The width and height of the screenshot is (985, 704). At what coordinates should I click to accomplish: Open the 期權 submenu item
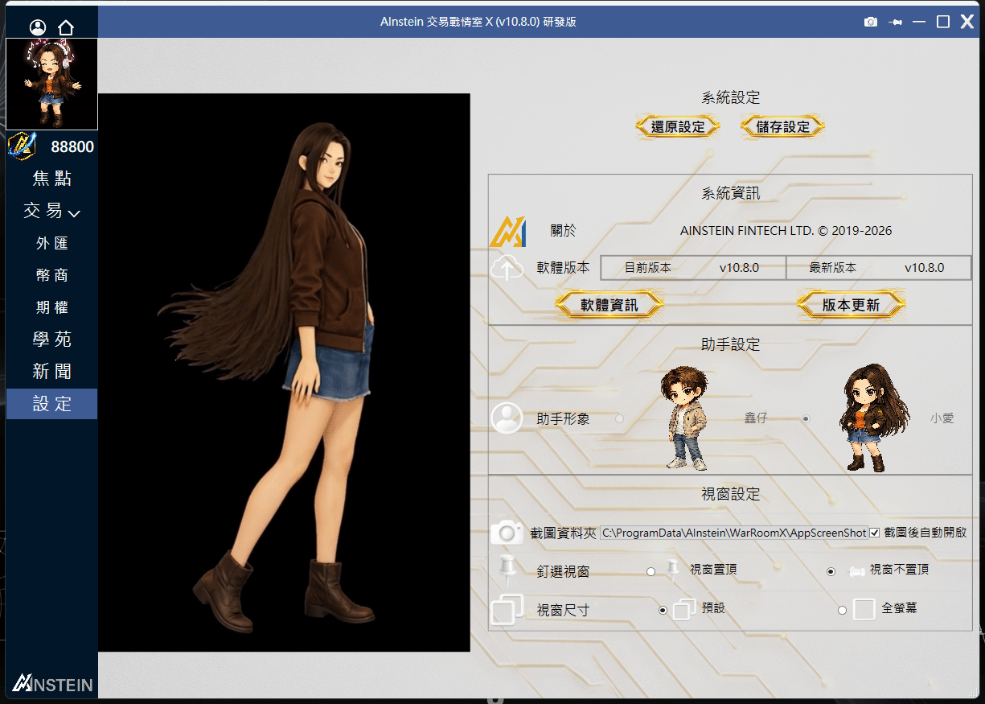51,307
